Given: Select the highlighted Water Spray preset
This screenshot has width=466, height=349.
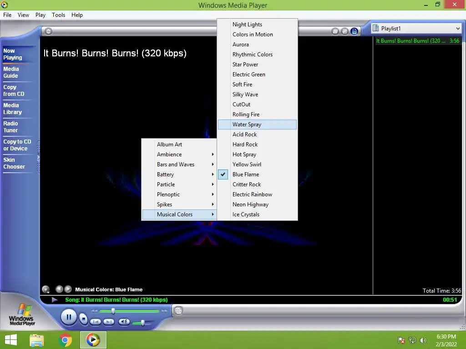Looking at the screenshot, I should pyautogui.click(x=258, y=125).
